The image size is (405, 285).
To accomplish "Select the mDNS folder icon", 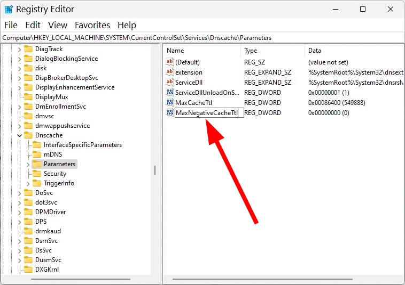I will (37, 154).
